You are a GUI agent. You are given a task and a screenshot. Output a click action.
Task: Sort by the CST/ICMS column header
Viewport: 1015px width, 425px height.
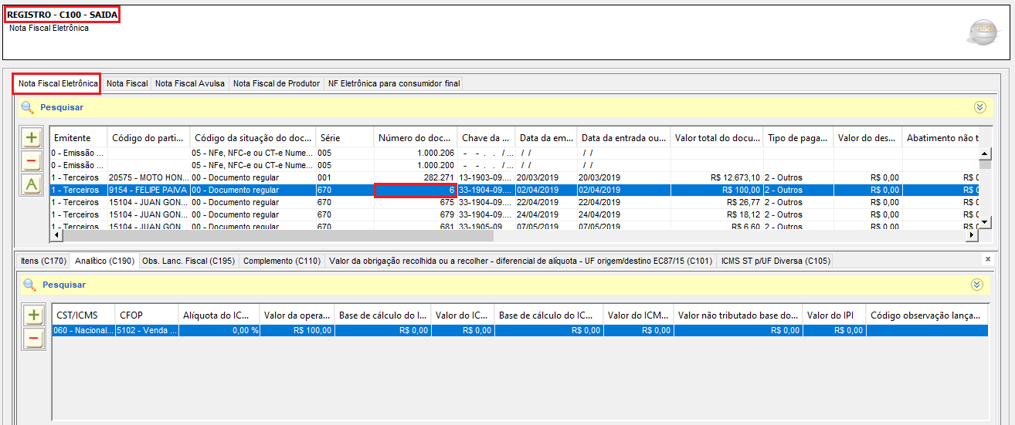pyautogui.click(x=83, y=315)
